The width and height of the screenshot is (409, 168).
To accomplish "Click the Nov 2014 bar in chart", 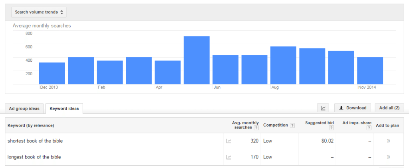I will [370, 71].
